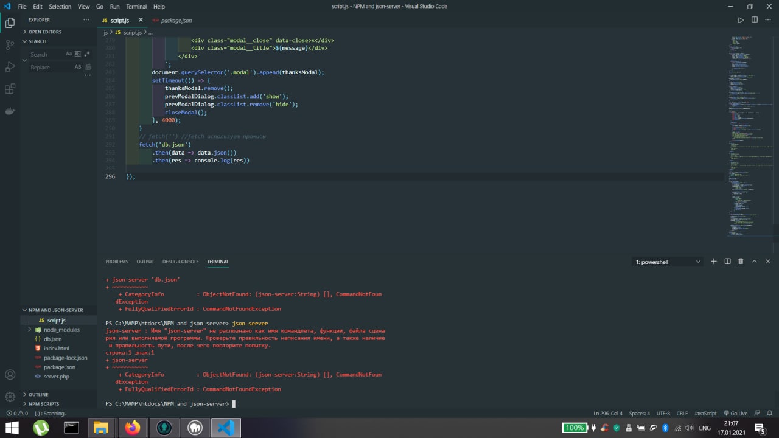
Task: Toggle Match Whole Word in search
Action: [77, 54]
